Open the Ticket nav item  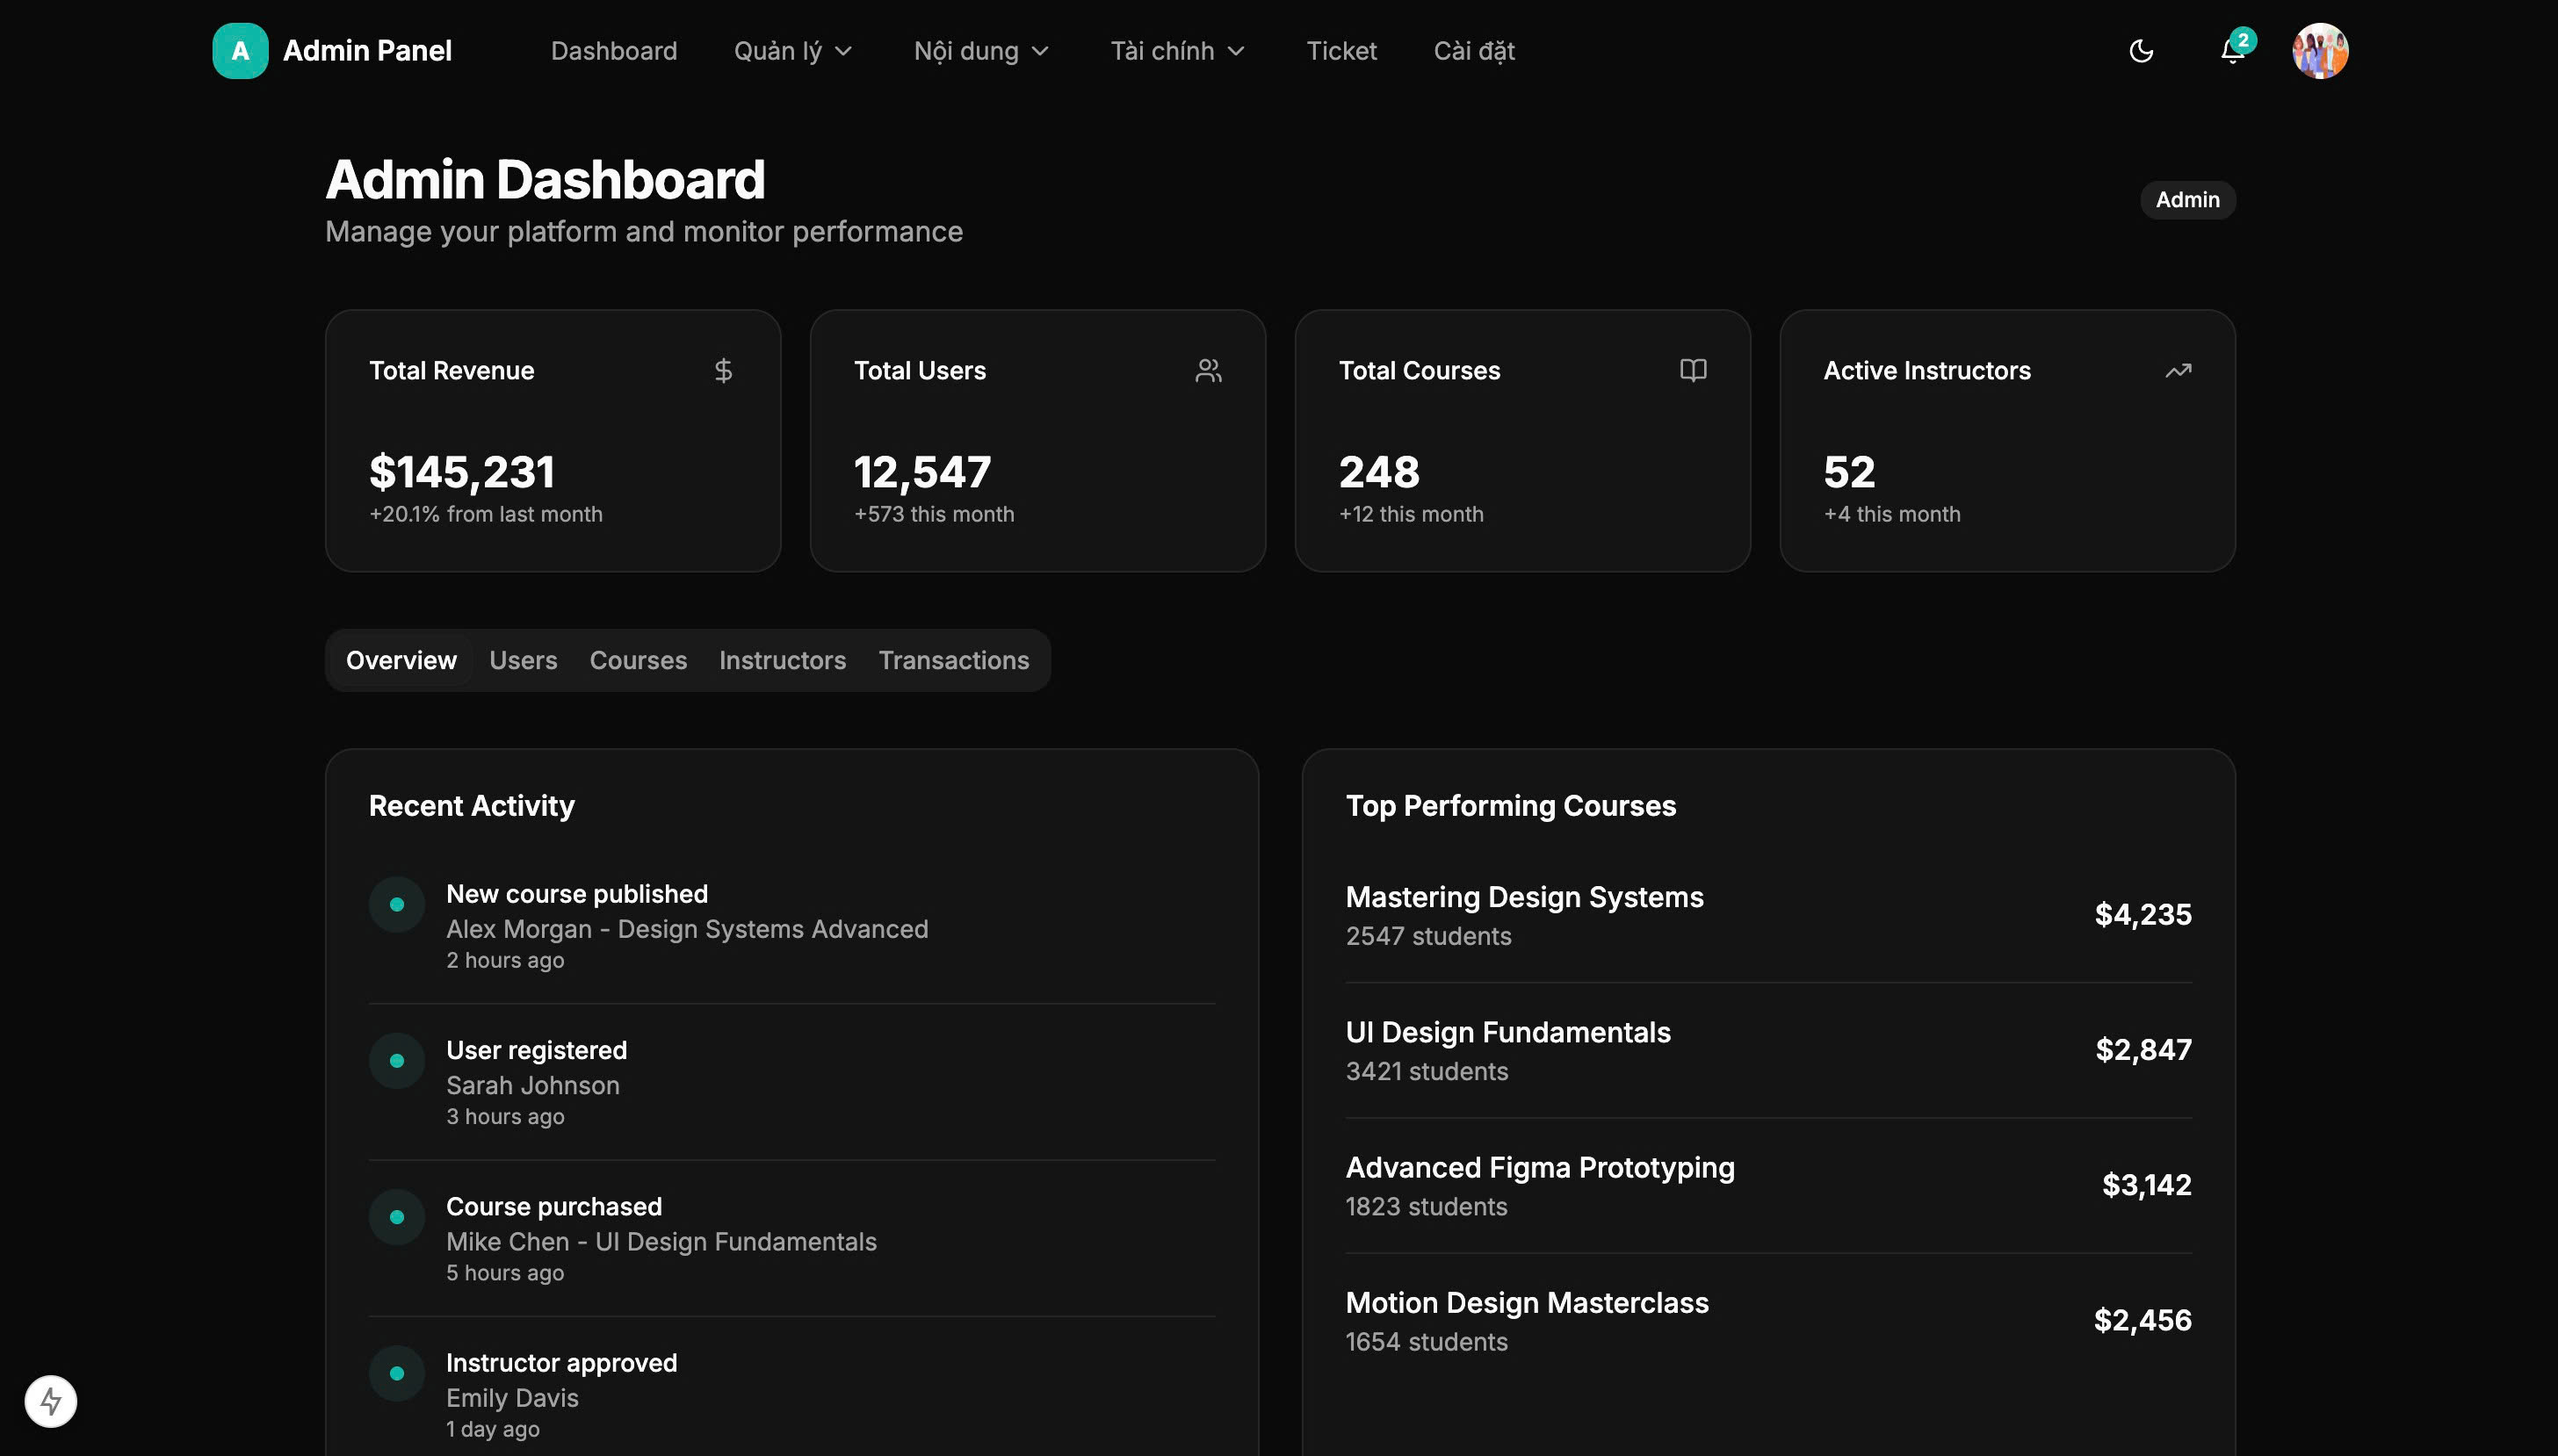pyautogui.click(x=1341, y=51)
